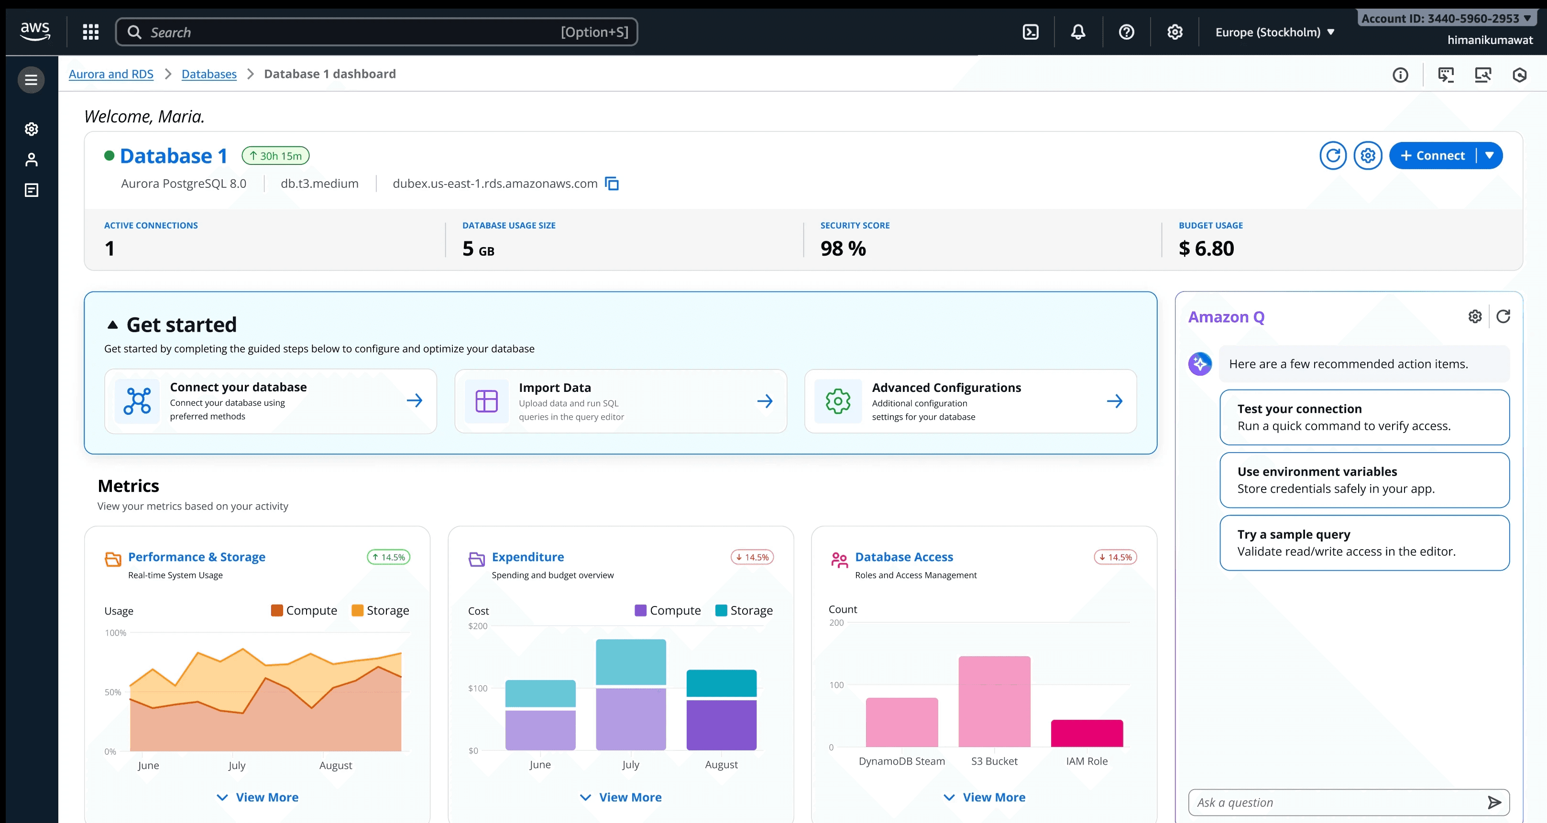Select the Import Data step card
The height and width of the screenshot is (823, 1547).
coord(620,401)
